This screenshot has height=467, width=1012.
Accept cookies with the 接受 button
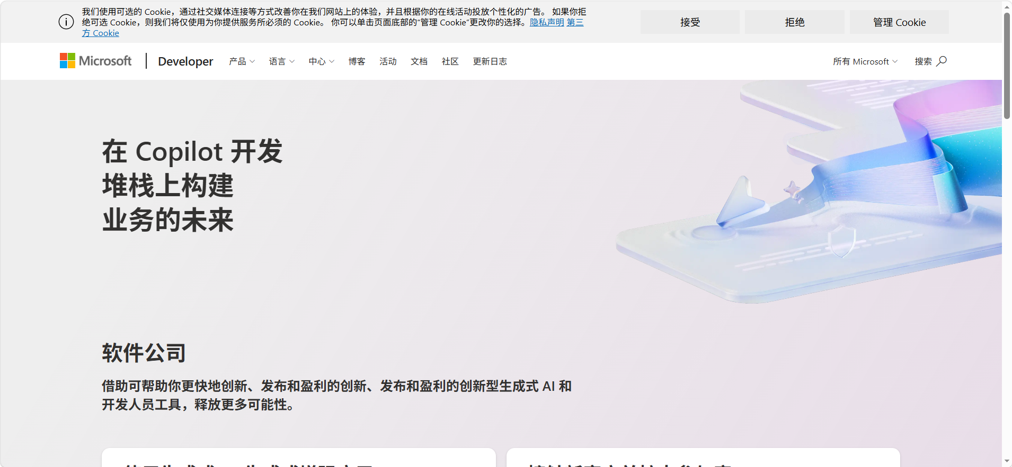click(x=690, y=22)
